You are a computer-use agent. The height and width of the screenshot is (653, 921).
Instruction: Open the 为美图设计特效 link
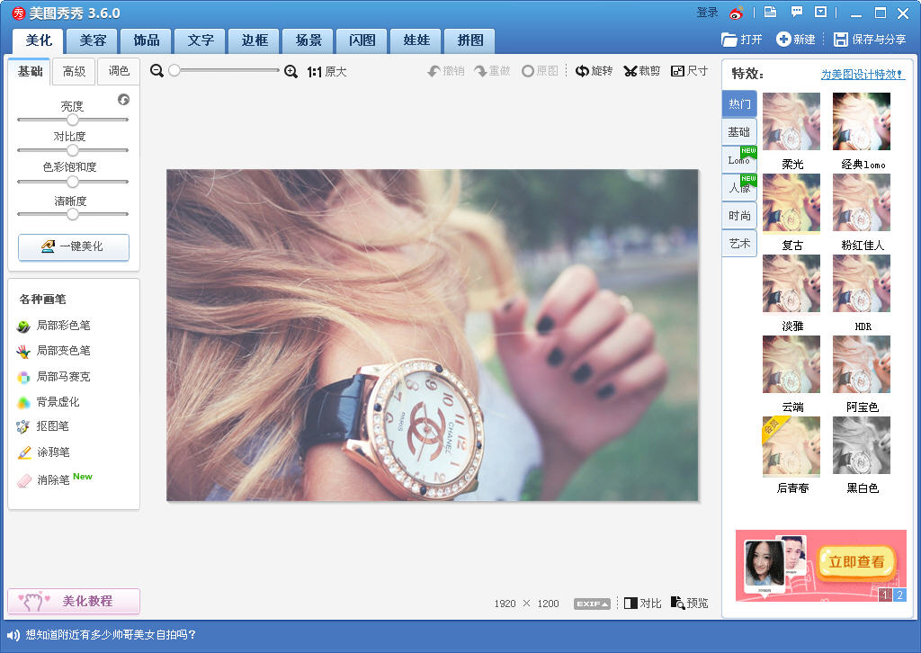862,75
